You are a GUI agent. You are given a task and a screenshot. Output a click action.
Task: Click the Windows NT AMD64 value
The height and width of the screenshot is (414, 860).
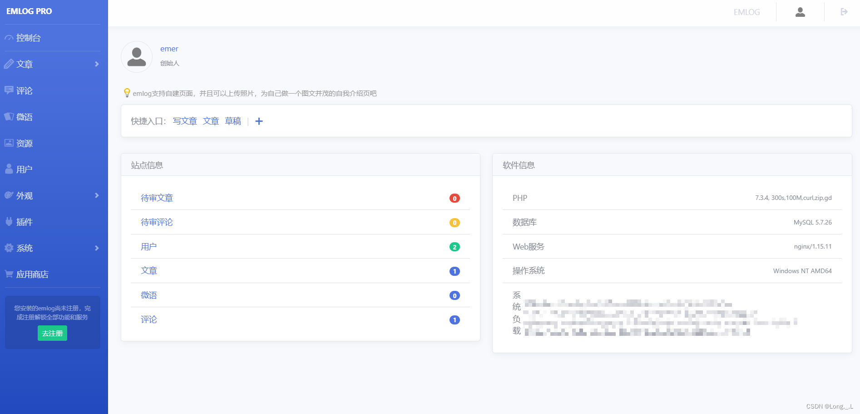[x=802, y=271]
